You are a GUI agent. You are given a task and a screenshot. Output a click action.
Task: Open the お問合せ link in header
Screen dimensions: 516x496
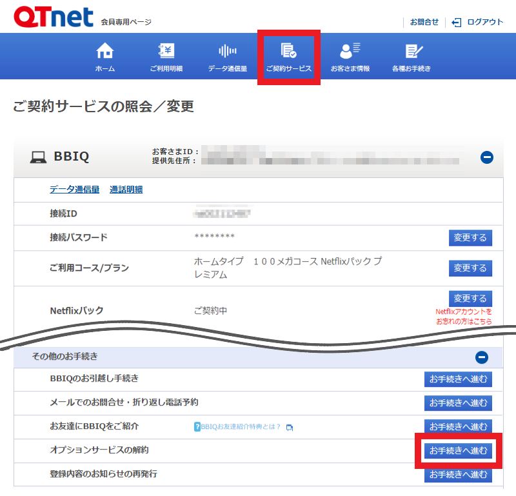tap(424, 22)
